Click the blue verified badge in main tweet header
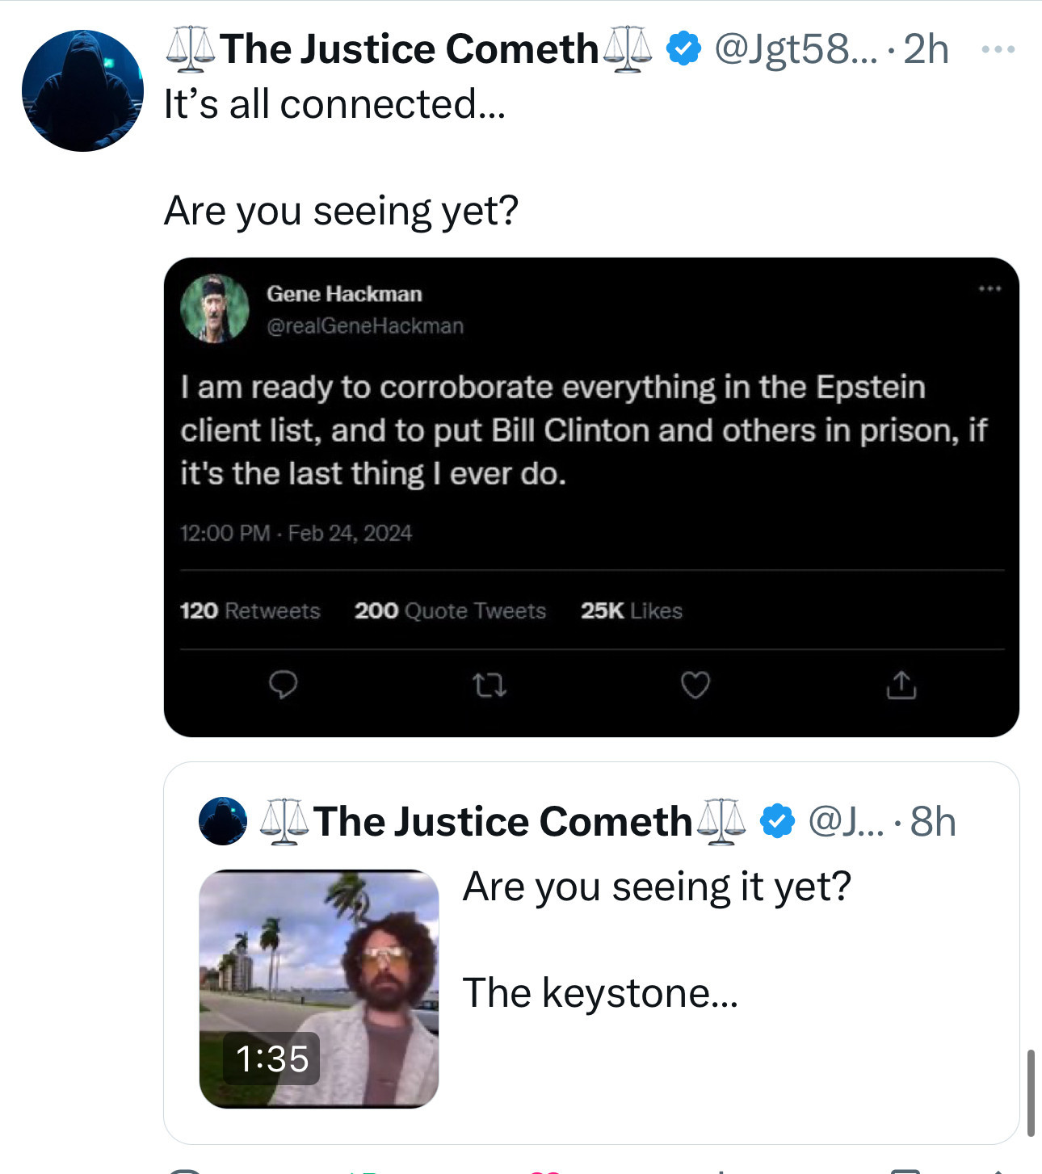The image size is (1042, 1174). coord(683,50)
